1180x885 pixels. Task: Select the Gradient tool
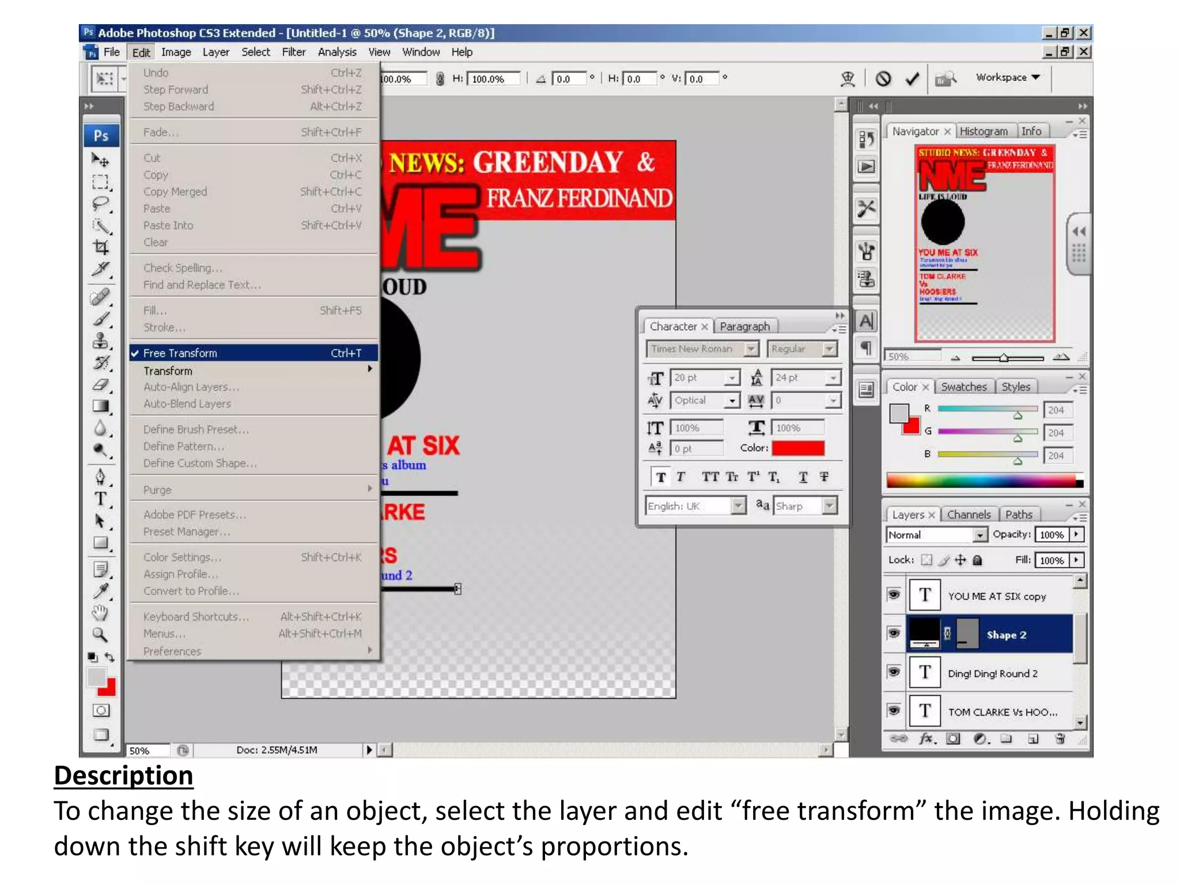point(100,406)
